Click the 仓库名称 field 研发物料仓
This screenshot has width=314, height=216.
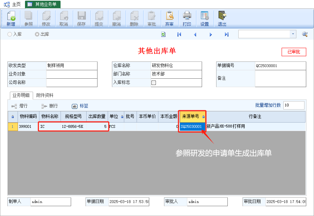point(176,66)
